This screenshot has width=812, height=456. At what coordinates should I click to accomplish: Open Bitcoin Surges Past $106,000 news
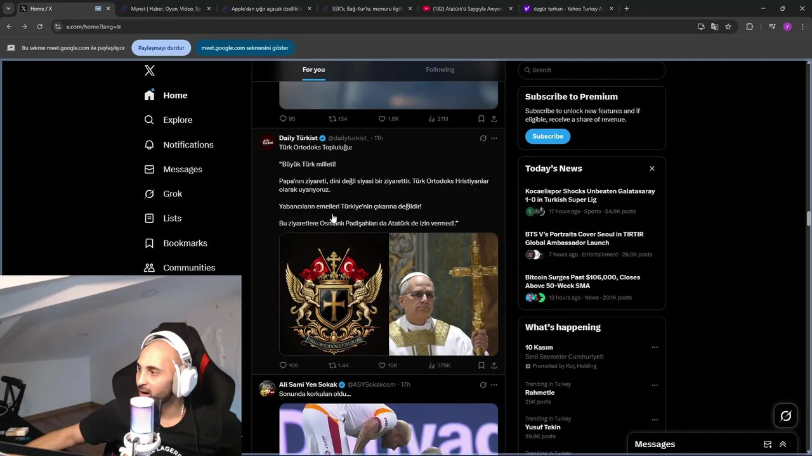click(582, 281)
